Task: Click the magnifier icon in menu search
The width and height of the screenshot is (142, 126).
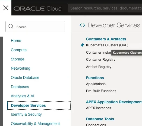Action: coord(11,26)
